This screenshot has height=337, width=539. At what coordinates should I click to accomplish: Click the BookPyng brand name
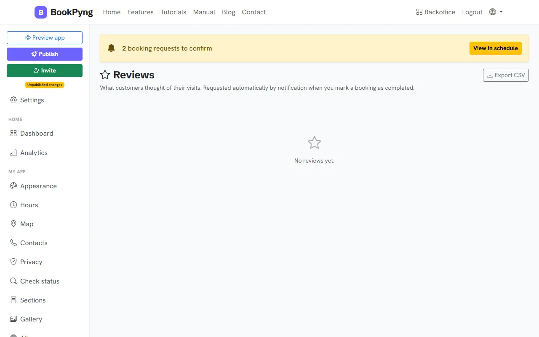coord(72,12)
